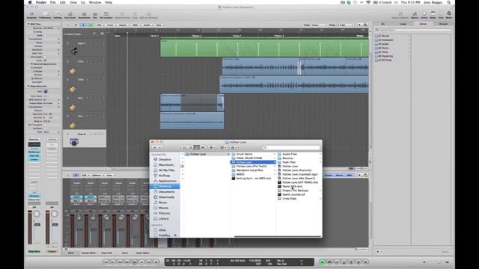Open the Finder arrange-by dropdown
The width and height of the screenshot is (479, 269).
pos(234,148)
